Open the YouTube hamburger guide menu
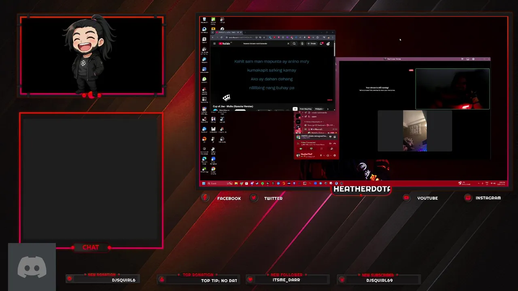 (214, 44)
